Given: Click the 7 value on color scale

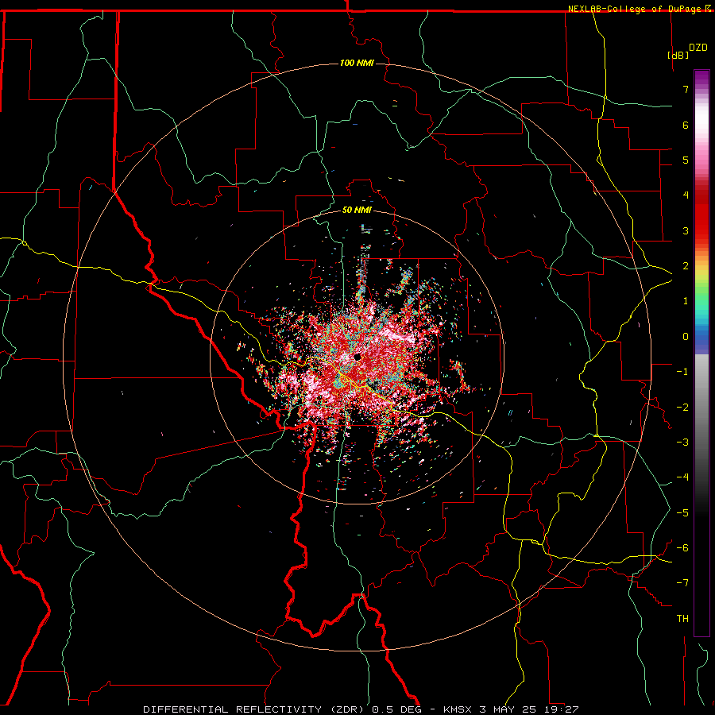Looking at the screenshot, I should coord(686,89).
